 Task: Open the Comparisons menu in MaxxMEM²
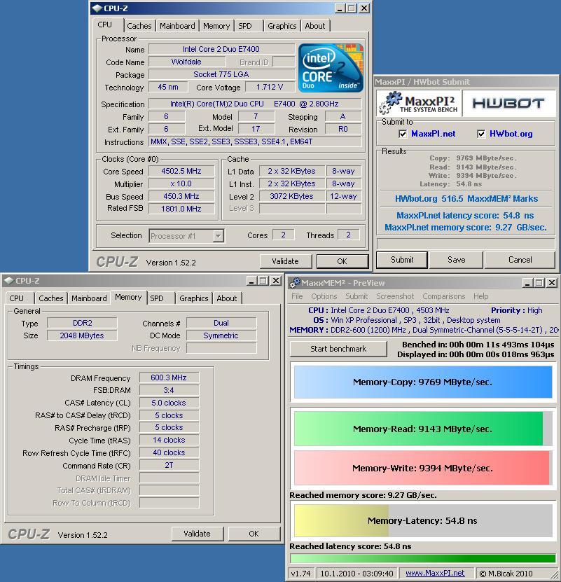pos(443,296)
